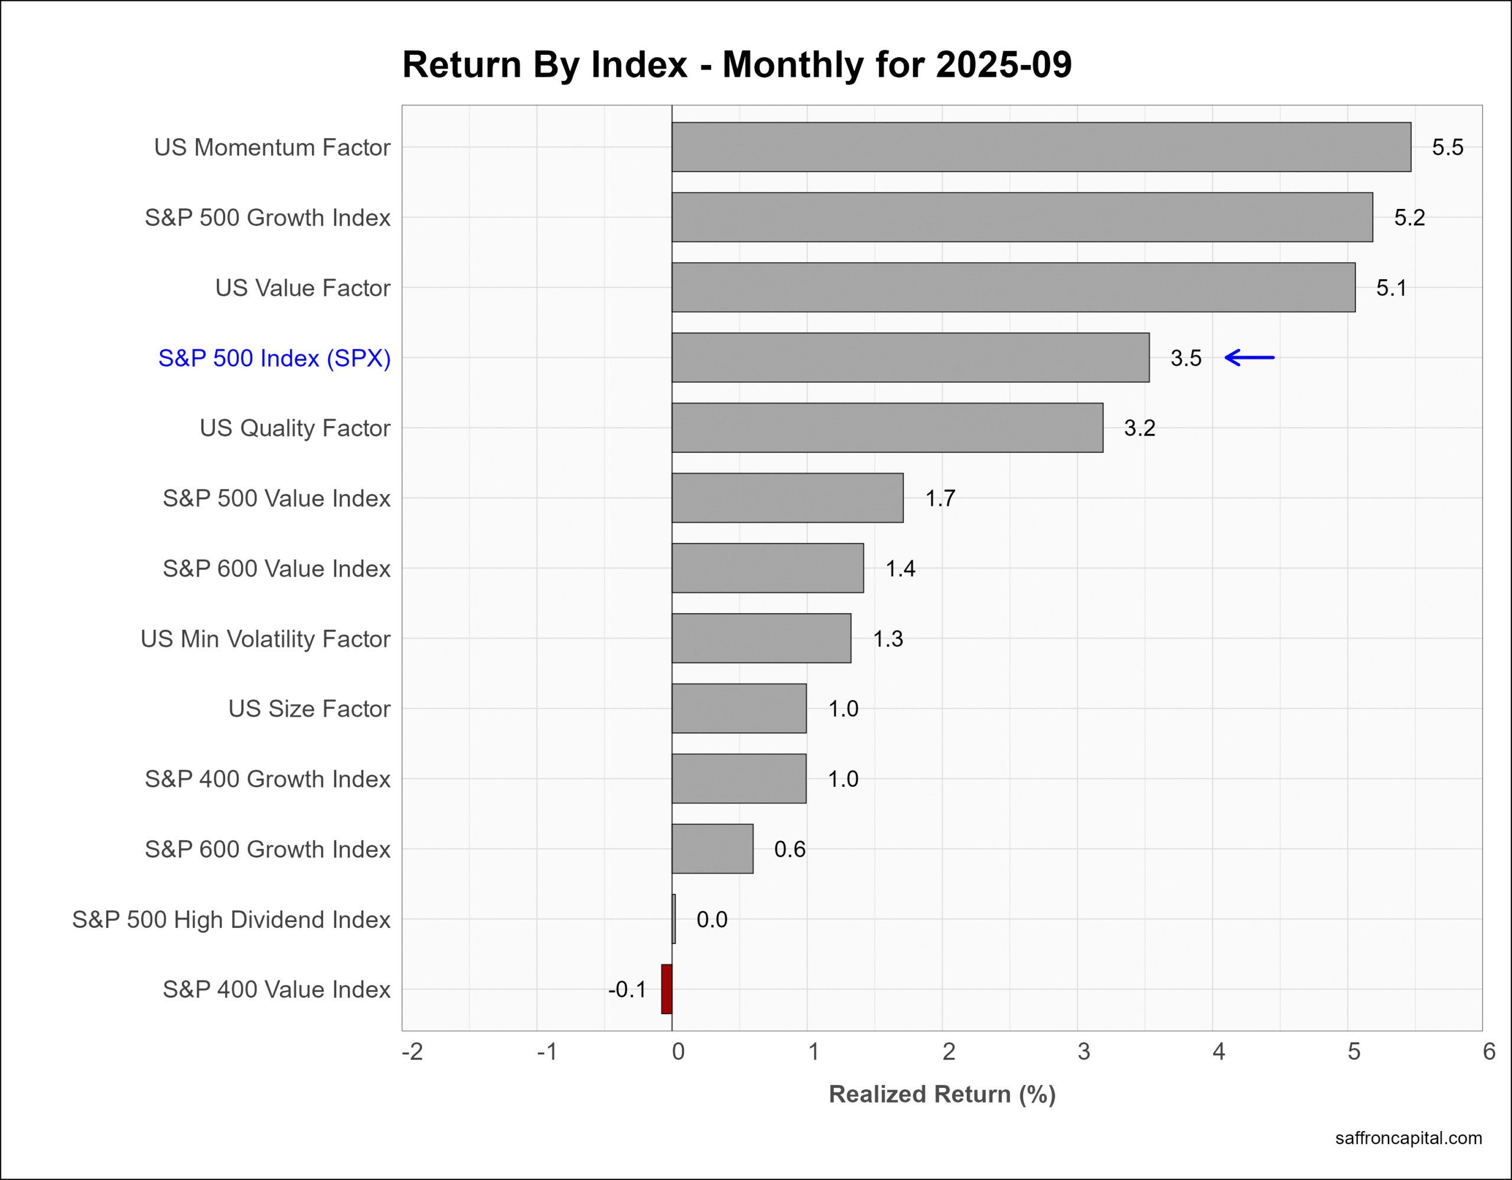Click the blue S&P 500 Index (SPX) label
This screenshot has height=1180, width=1512.
coord(274,358)
